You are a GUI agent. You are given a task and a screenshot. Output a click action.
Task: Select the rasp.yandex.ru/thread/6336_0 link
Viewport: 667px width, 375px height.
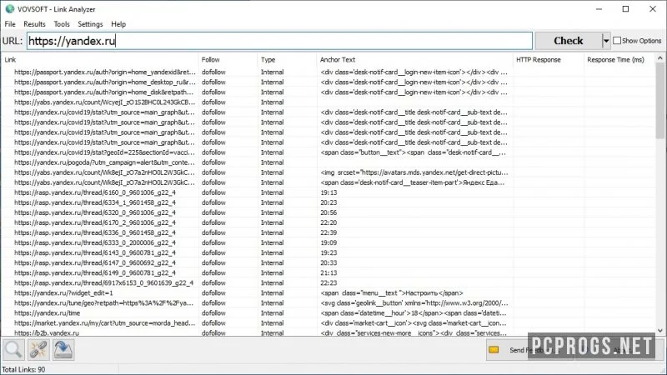(x=95, y=233)
